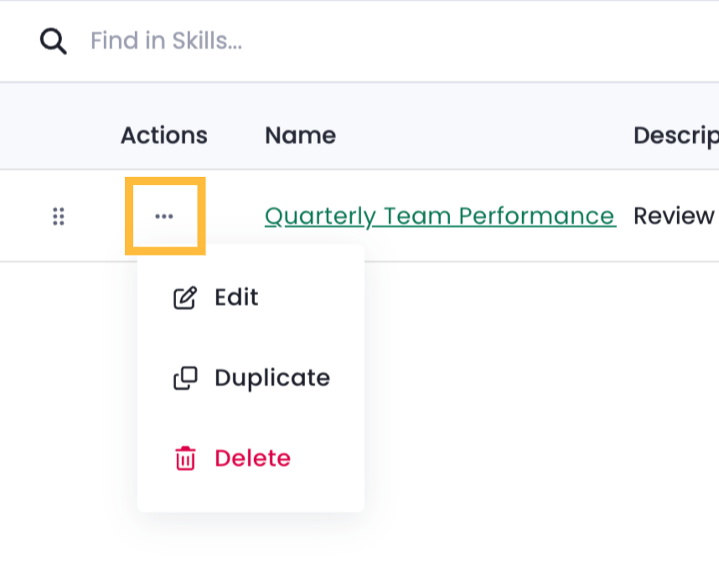Click the truncated Description column header
Viewport: 719px width, 570px height.
tap(676, 136)
